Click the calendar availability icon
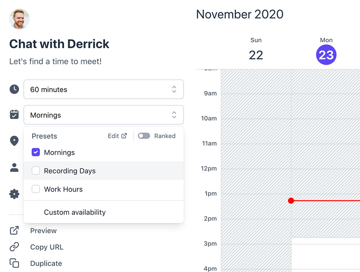Screen dimensions: 360x272 tap(14, 115)
